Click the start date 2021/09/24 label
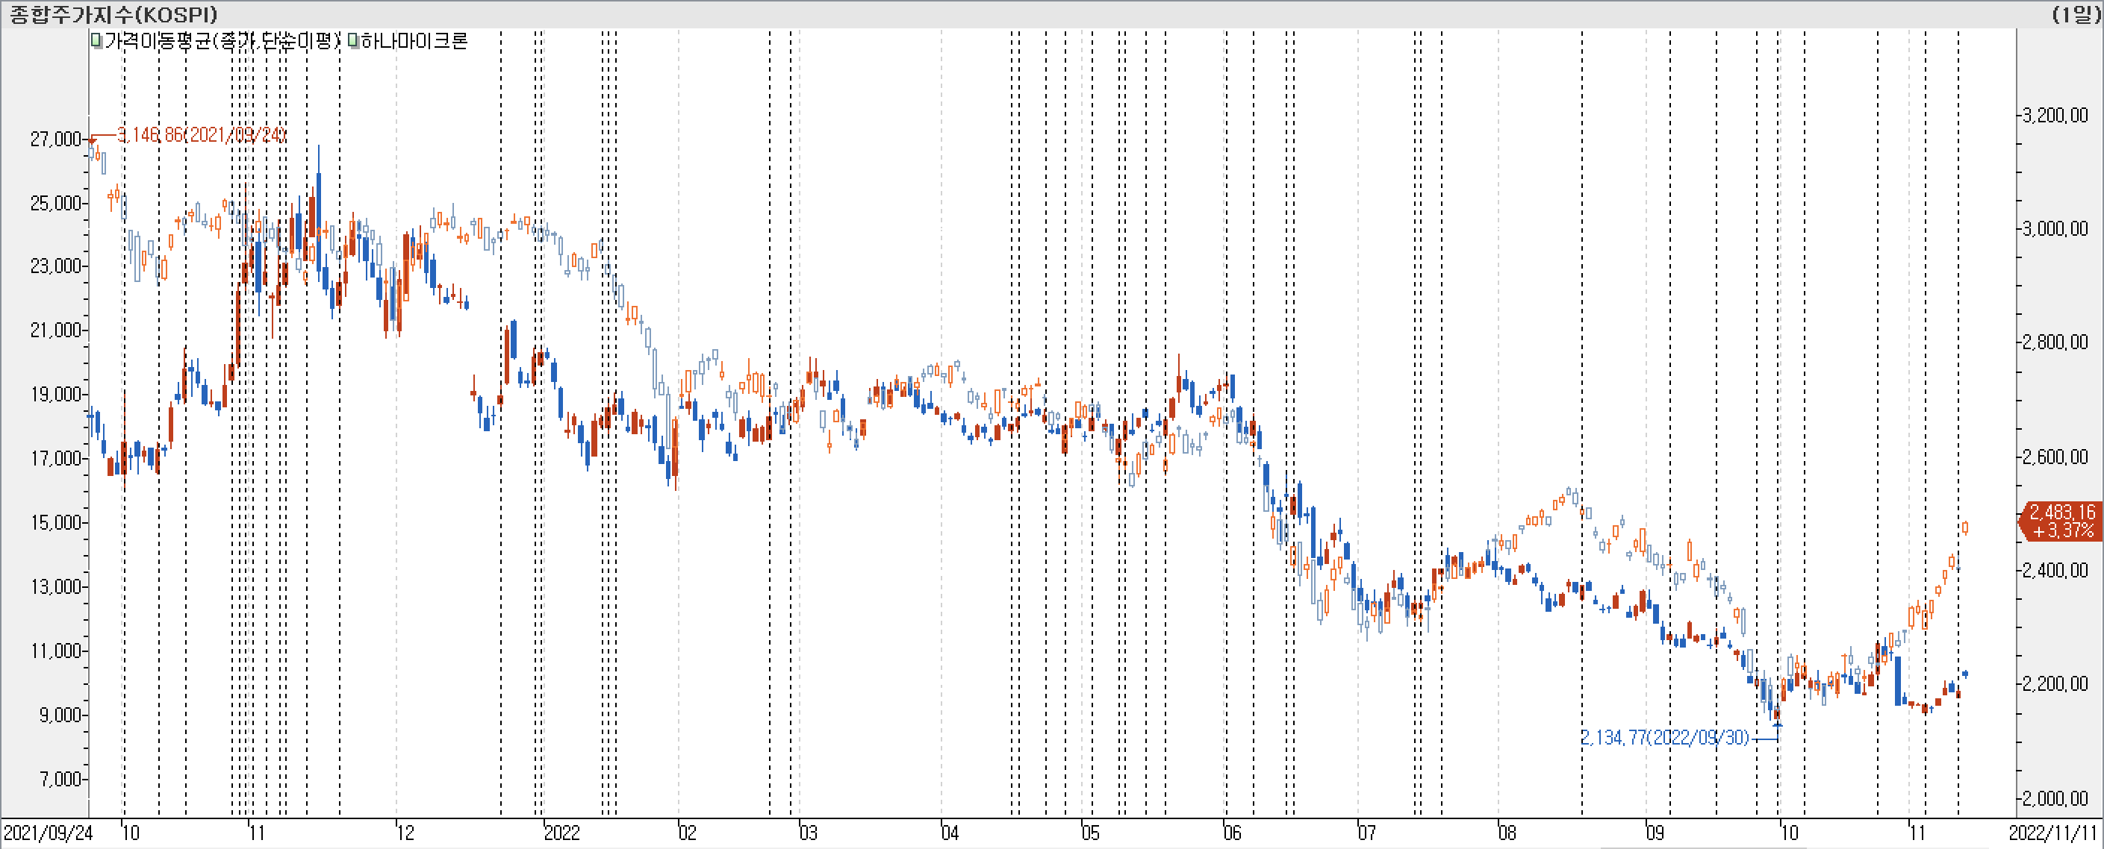Image resolution: width=2104 pixels, height=849 pixels. (x=47, y=833)
